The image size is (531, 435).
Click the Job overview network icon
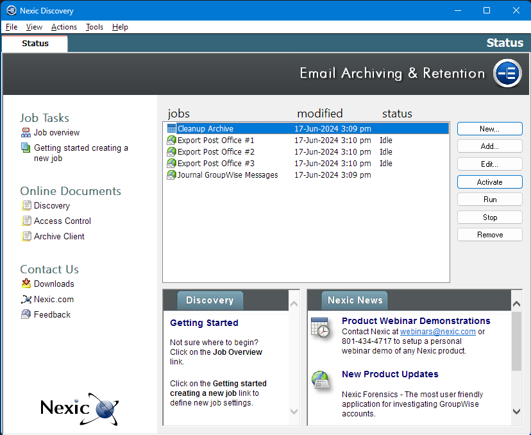tap(26, 132)
